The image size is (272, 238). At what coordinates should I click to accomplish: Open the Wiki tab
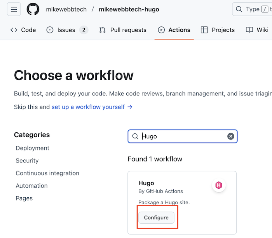click(257, 30)
